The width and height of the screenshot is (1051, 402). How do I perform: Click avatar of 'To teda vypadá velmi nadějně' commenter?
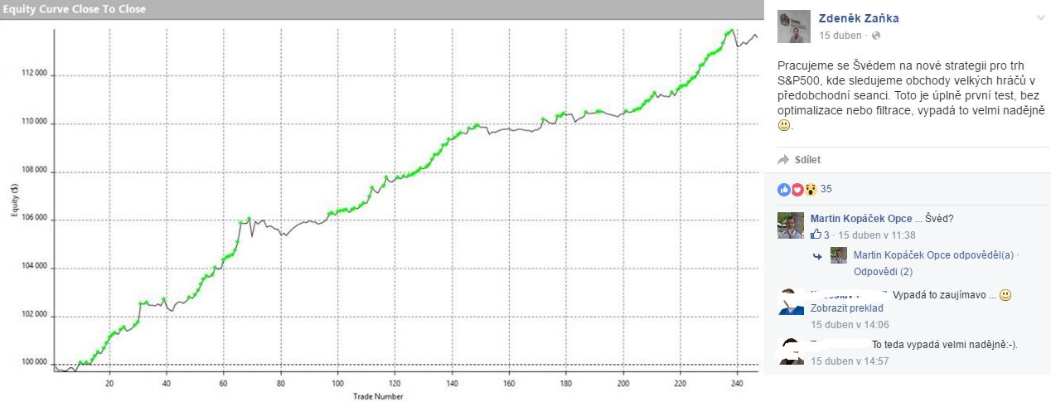click(x=791, y=350)
